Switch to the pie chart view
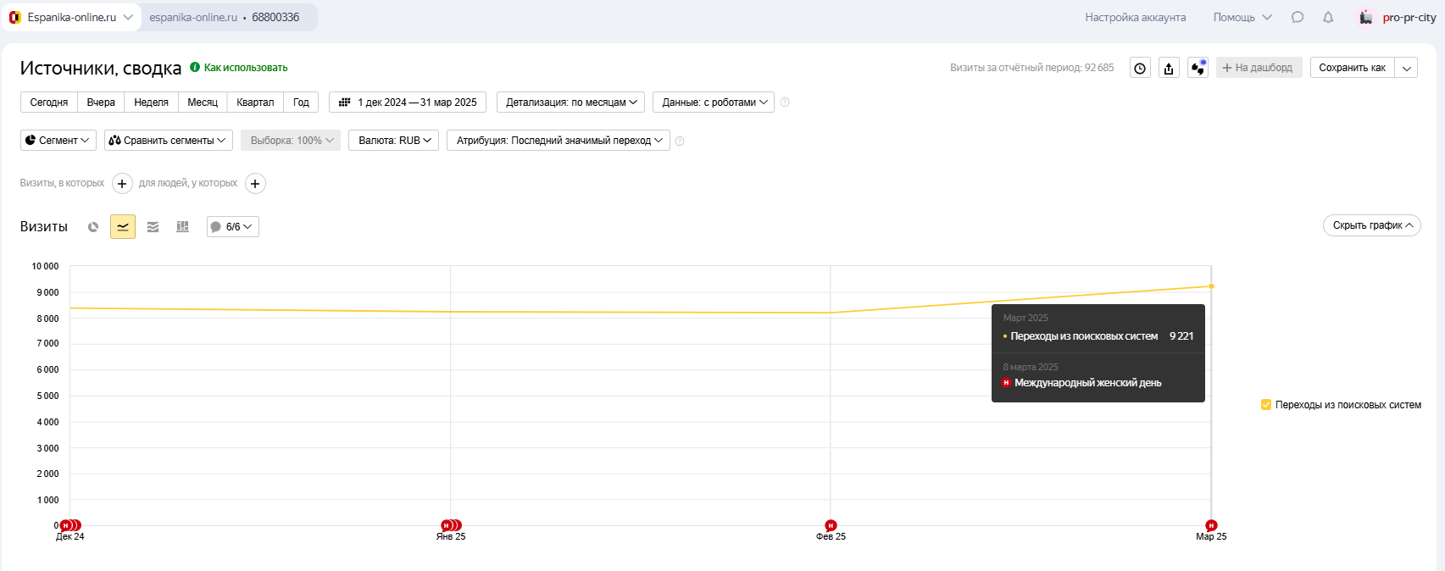This screenshot has height=571, width=1445. (93, 227)
